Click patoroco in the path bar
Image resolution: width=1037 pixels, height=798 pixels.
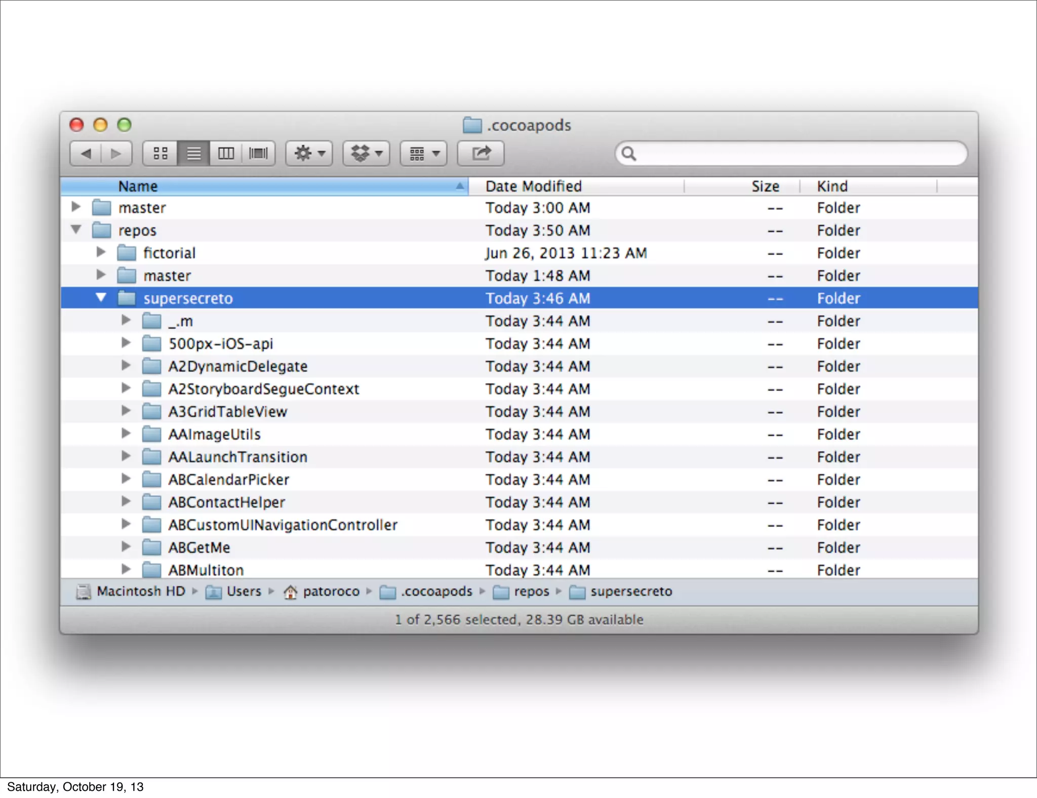pyautogui.click(x=331, y=591)
